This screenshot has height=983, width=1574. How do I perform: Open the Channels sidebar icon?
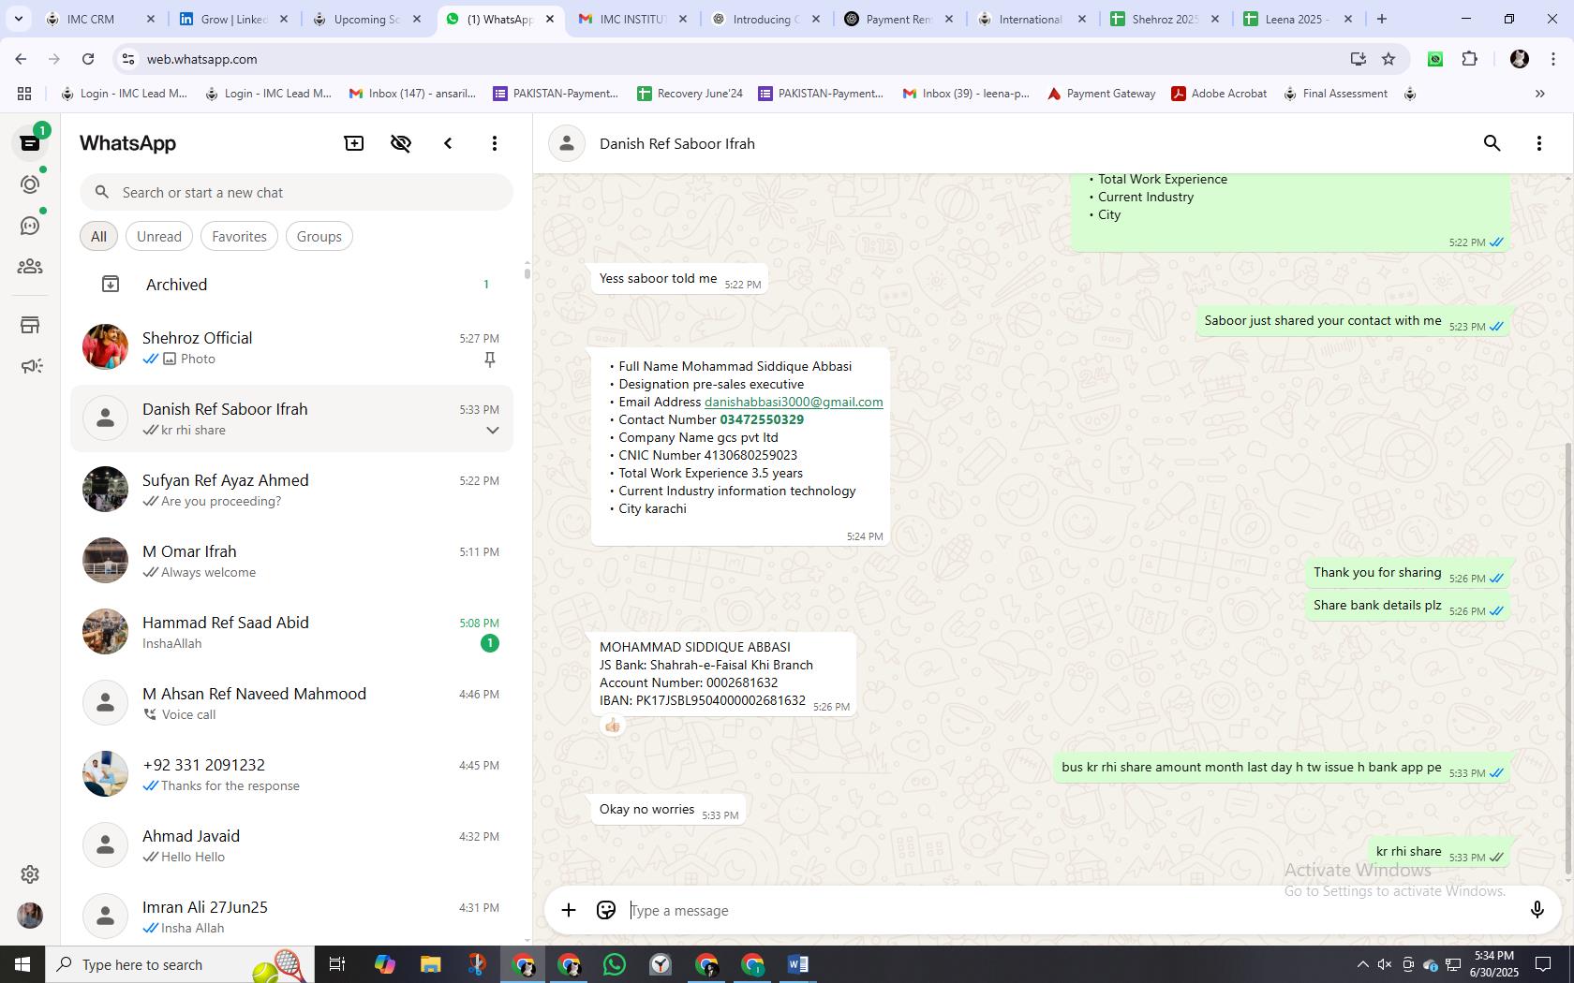tap(30, 226)
